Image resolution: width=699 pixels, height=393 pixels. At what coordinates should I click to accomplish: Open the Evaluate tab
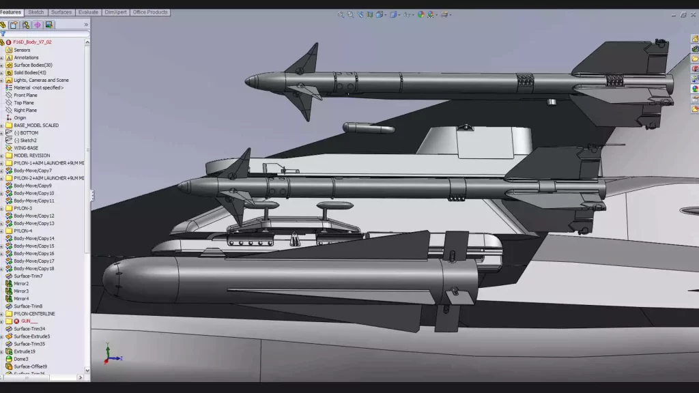[88, 12]
